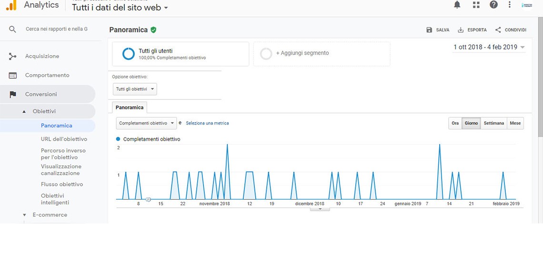
Task: Open Comportamento in the sidebar
Action: point(47,76)
